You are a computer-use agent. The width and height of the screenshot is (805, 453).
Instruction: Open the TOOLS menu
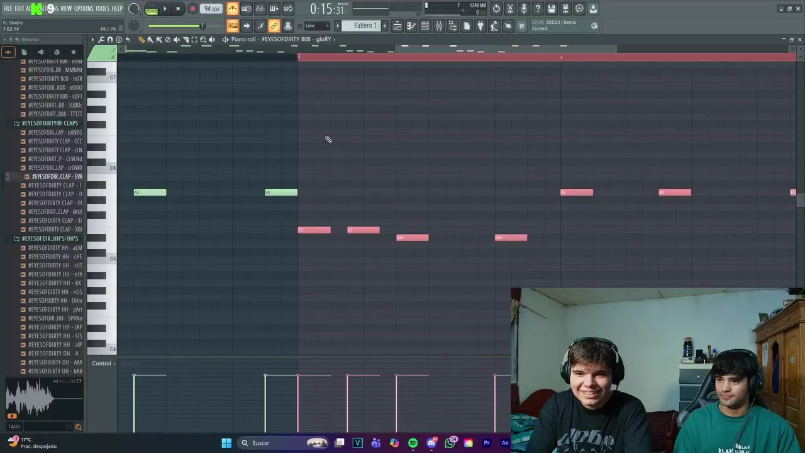pos(103,9)
